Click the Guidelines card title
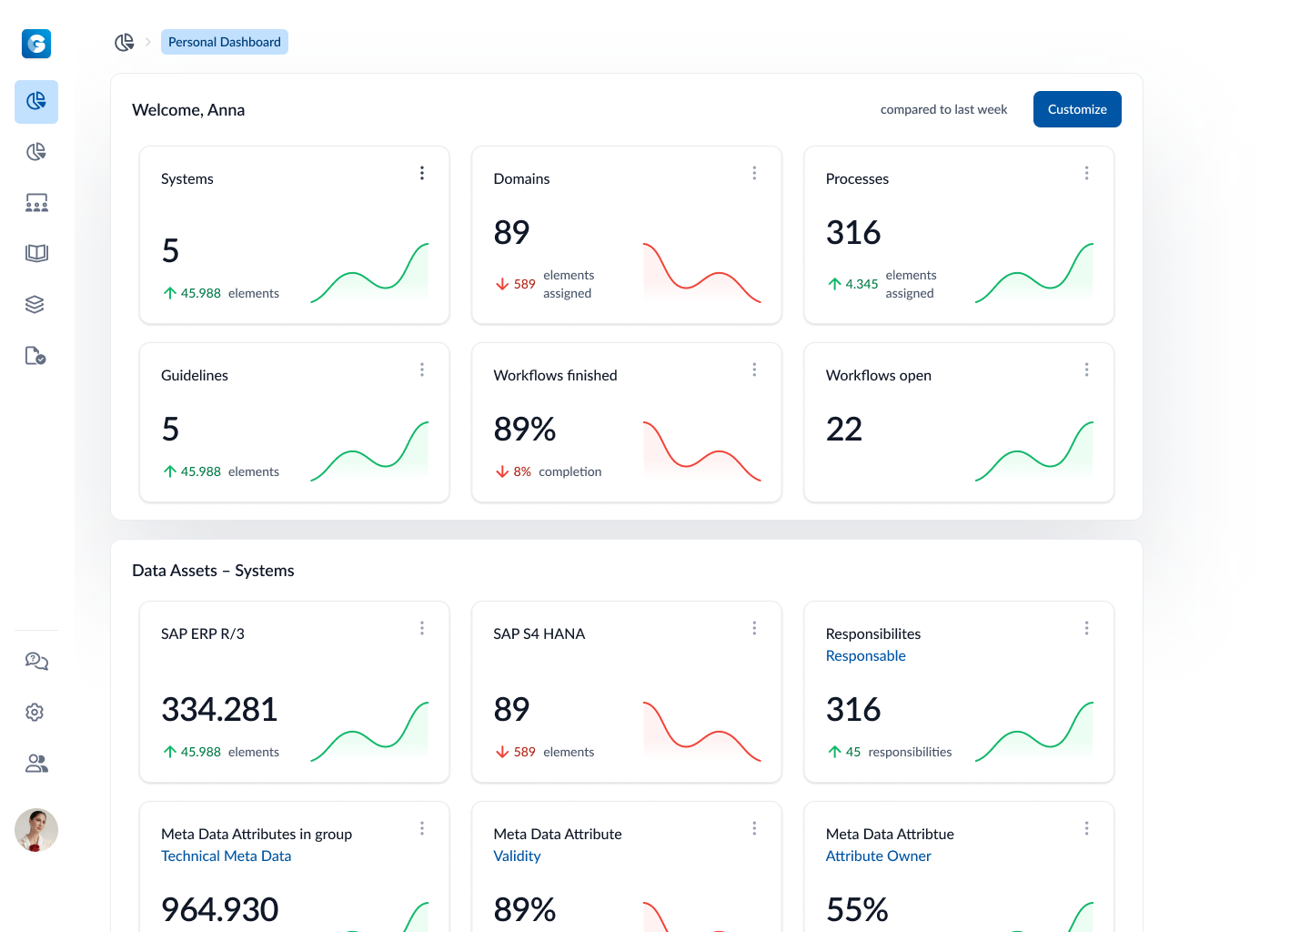The image size is (1310, 932). 195,375
